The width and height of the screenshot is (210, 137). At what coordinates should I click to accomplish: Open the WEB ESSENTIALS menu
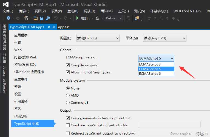pyautogui.click(x=187, y=11)
